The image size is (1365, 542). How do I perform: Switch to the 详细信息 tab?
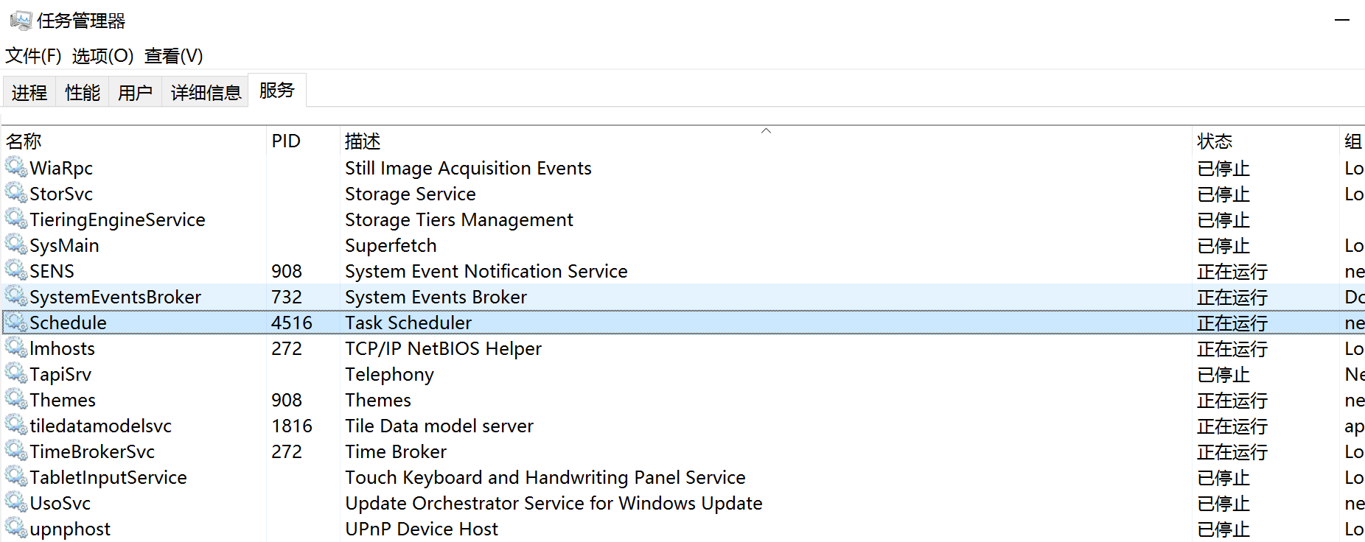click(x=206, y=93)
